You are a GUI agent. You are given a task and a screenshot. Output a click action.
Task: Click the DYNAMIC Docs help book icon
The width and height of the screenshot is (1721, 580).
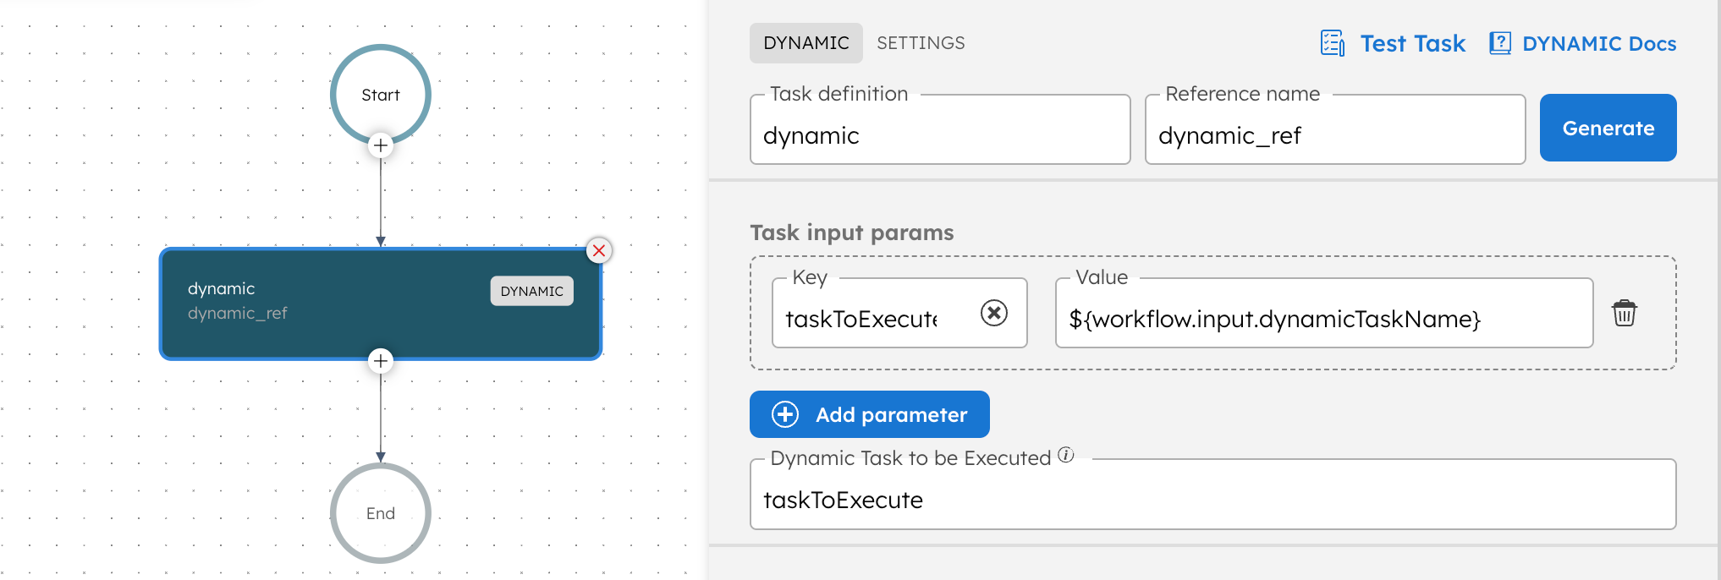tap(1500, 43)
